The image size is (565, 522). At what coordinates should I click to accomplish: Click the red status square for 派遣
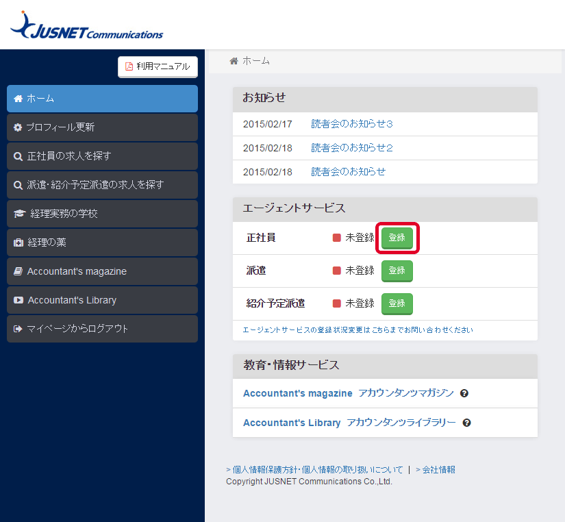[x=336, y=271]
